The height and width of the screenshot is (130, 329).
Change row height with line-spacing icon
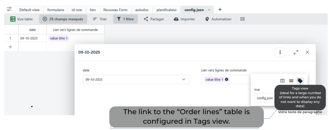(x=242, y=19)
